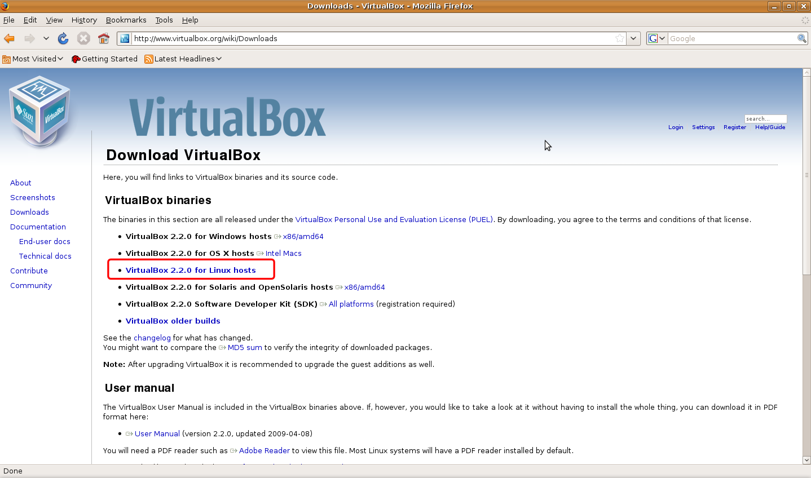Open the search engine selector dropdown

coord(657,38)
